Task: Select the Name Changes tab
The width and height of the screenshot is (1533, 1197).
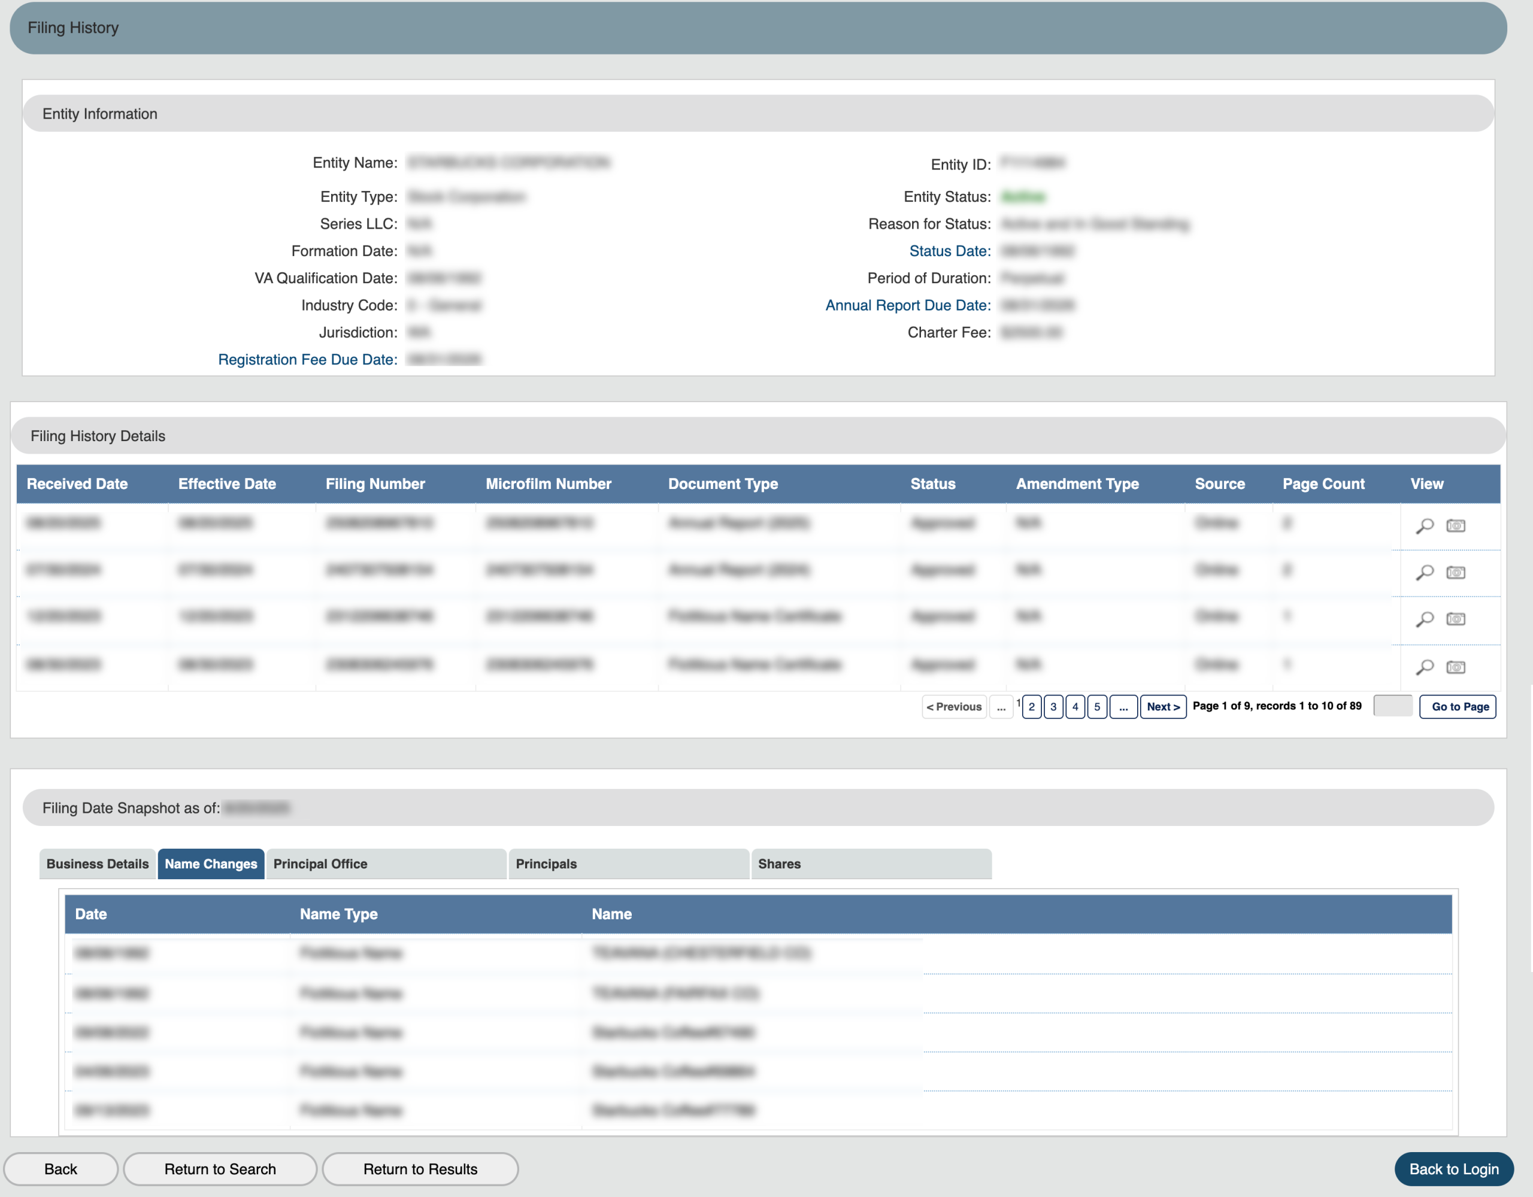Action: (x=211, y=864)
